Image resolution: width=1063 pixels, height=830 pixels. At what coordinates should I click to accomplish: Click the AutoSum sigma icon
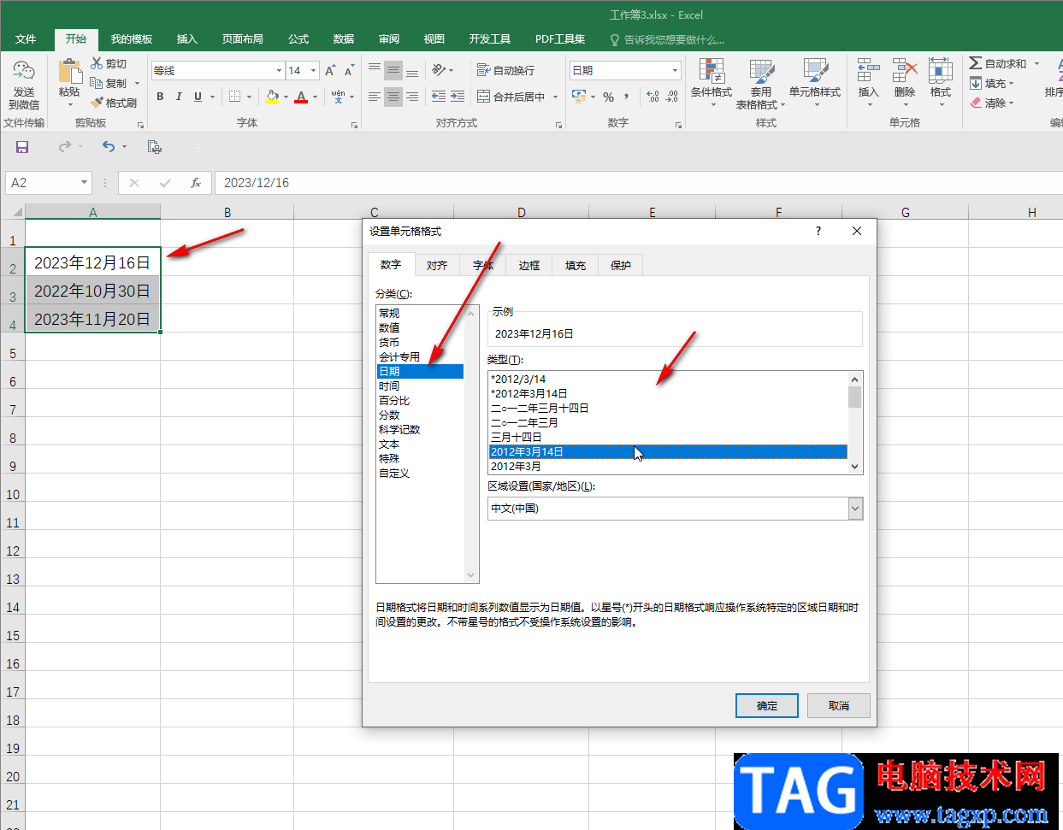pos(975,63)
